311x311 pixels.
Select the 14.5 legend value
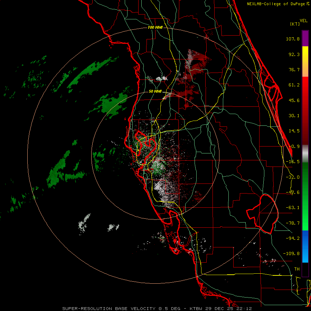pyautogui.click(x=294, y=131)
